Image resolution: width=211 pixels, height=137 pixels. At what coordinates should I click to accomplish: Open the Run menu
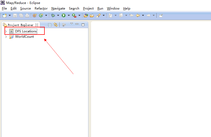(100, 8)
